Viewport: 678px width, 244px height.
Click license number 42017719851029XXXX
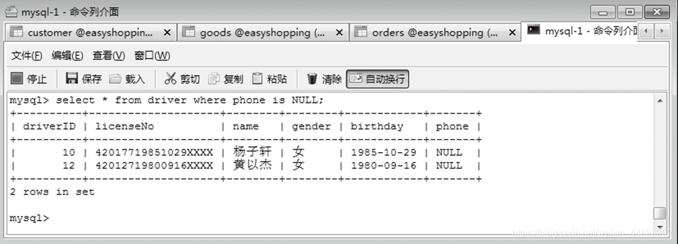pyautogui.click(x=154, y=153)
